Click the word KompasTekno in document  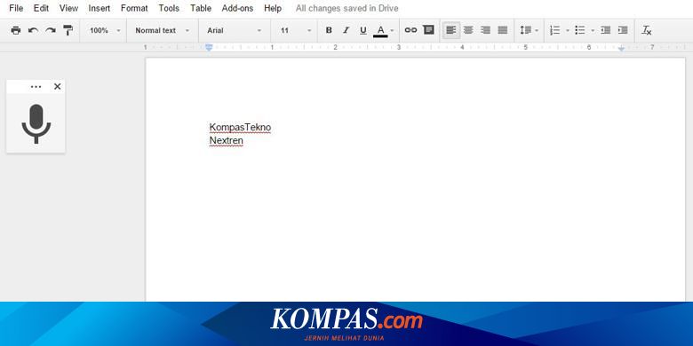point(240,128)
